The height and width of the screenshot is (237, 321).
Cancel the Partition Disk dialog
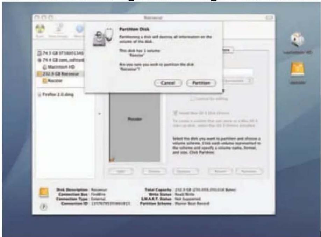(x=168, y=83)
